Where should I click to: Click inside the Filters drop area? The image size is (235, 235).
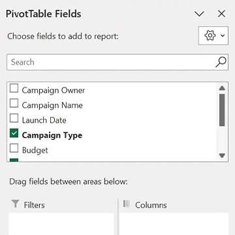pos(61,224)
